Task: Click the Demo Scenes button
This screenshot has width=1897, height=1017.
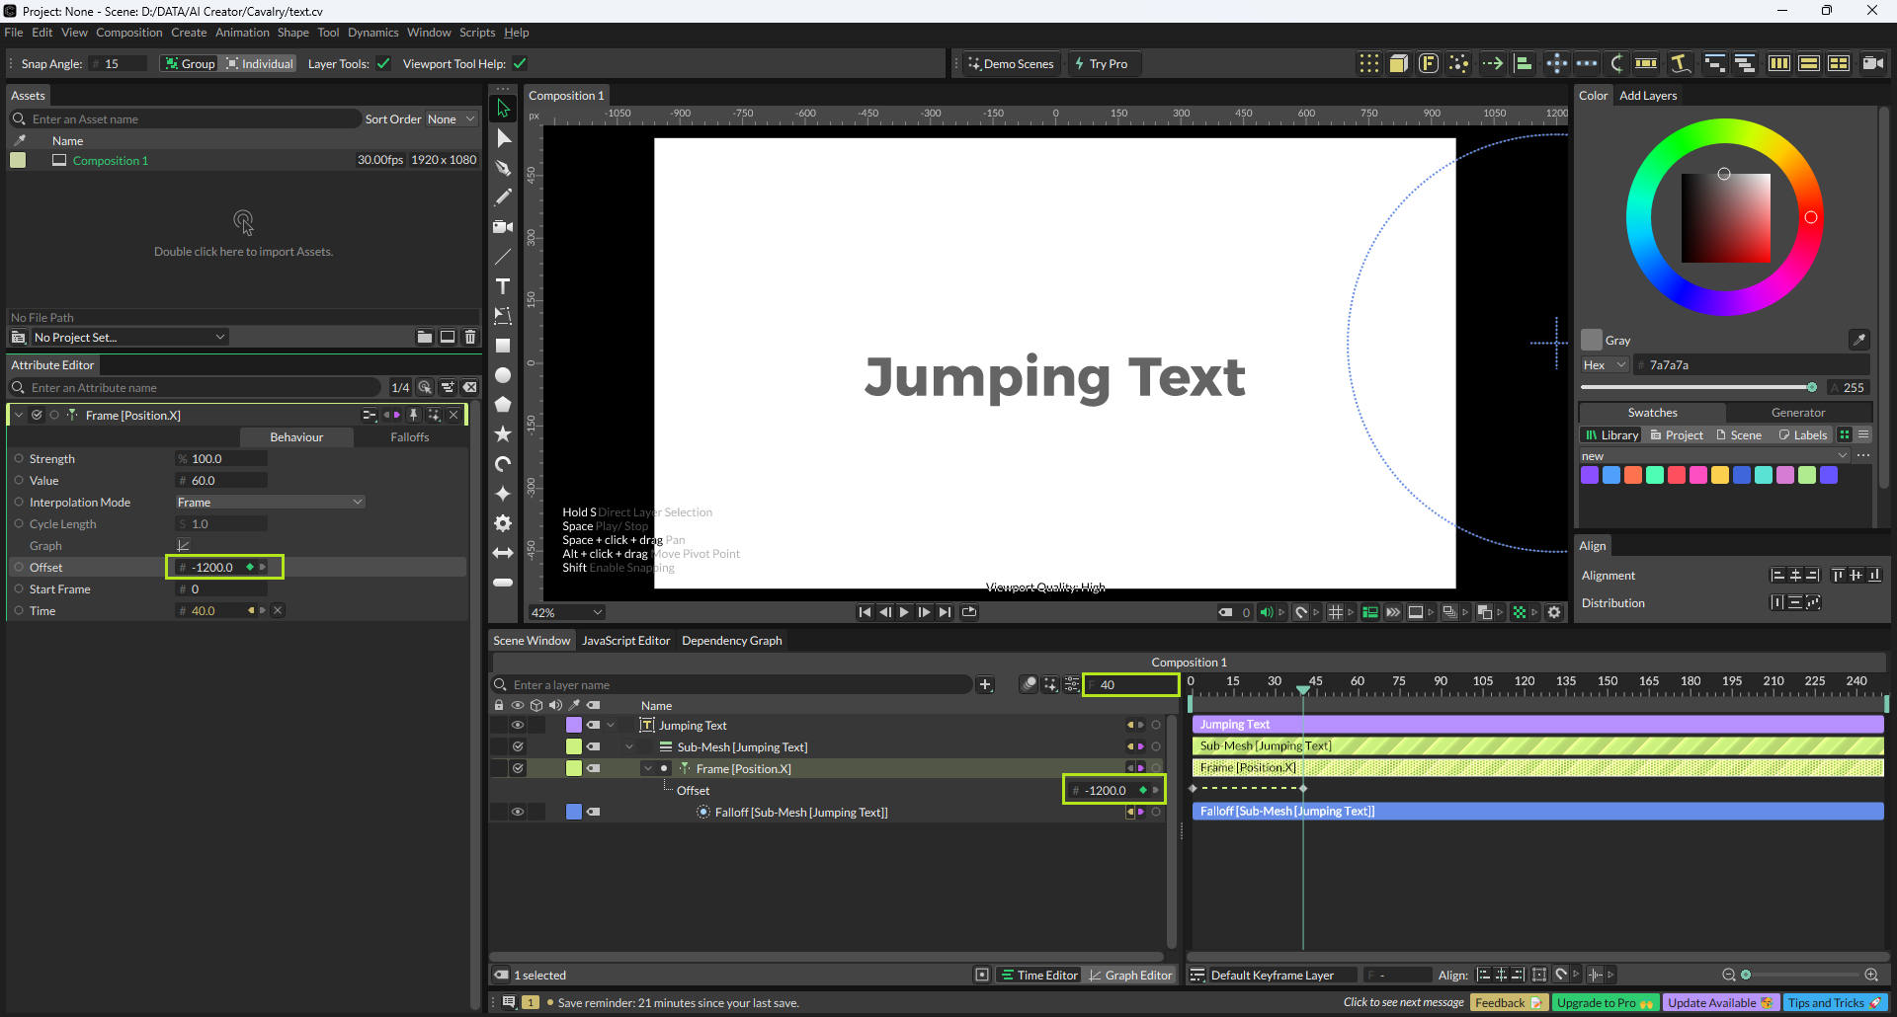Action: tap(1011, 64)
